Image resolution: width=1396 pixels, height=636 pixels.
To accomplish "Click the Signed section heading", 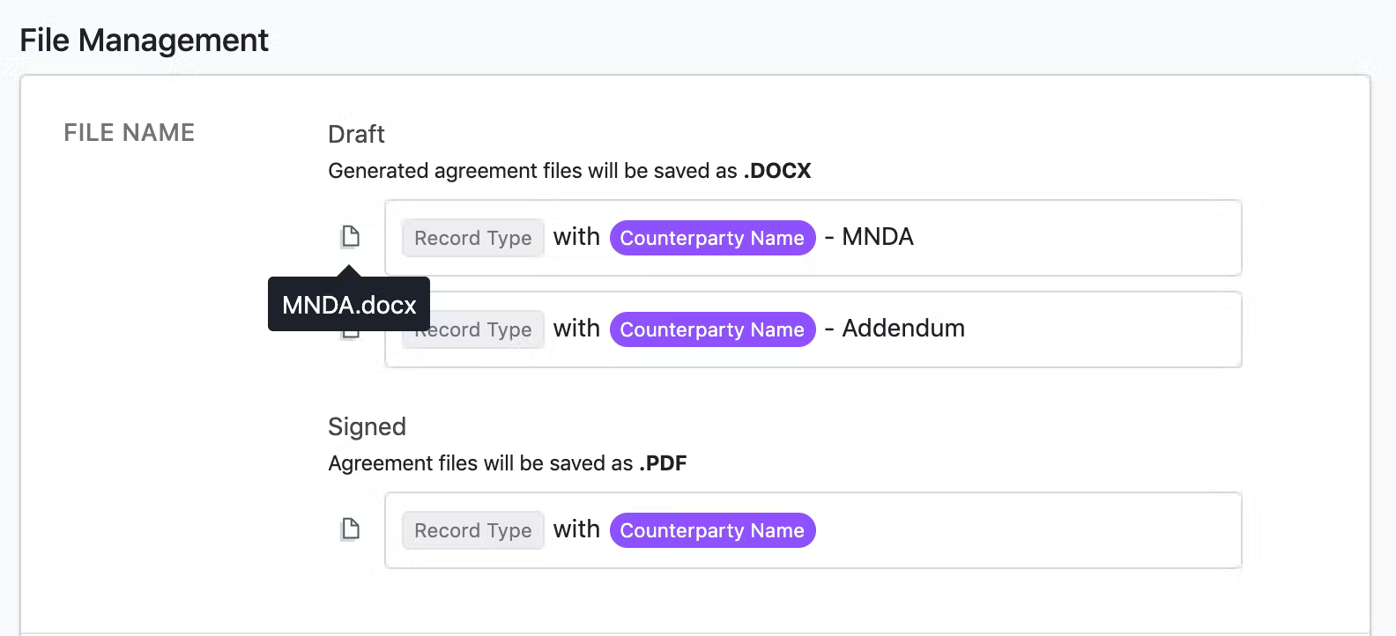I will click(x=367, y=427).
